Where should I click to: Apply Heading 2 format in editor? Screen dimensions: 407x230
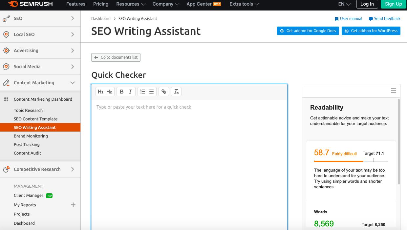[109, 92]
